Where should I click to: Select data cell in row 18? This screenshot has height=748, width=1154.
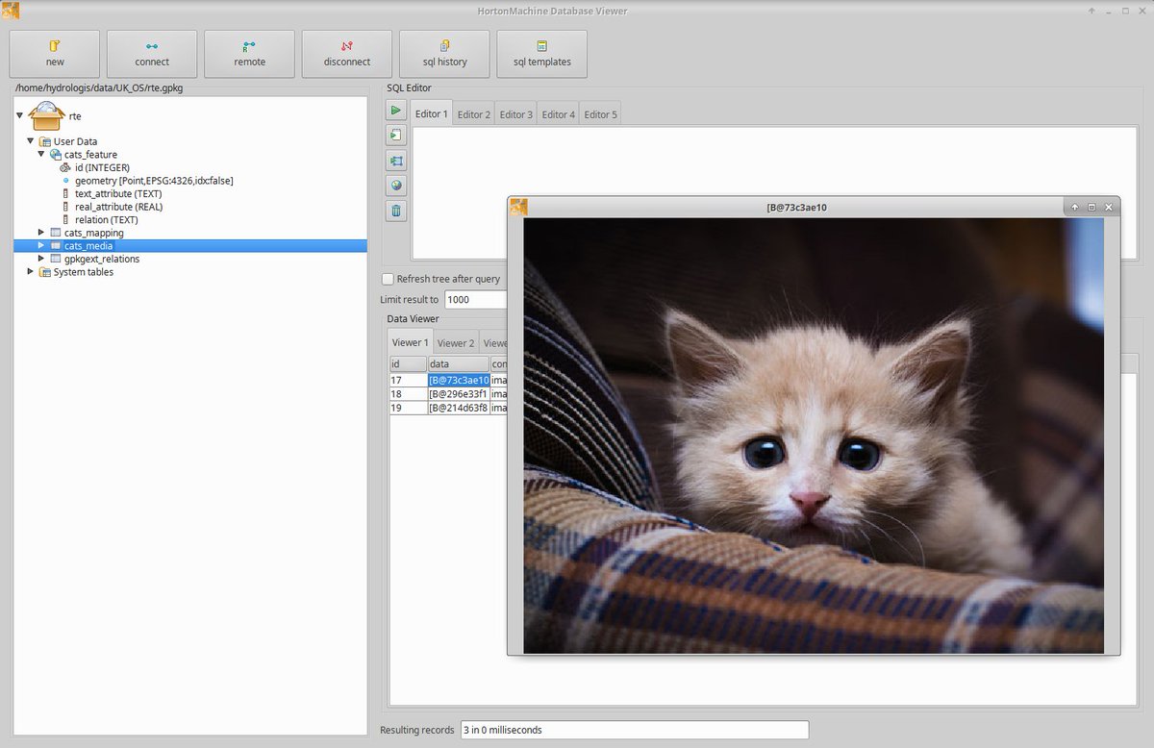click(458, 394)
